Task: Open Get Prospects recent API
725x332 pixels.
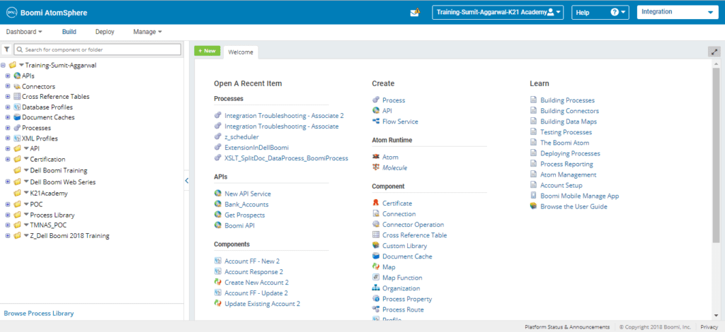Action: (244, 215)
